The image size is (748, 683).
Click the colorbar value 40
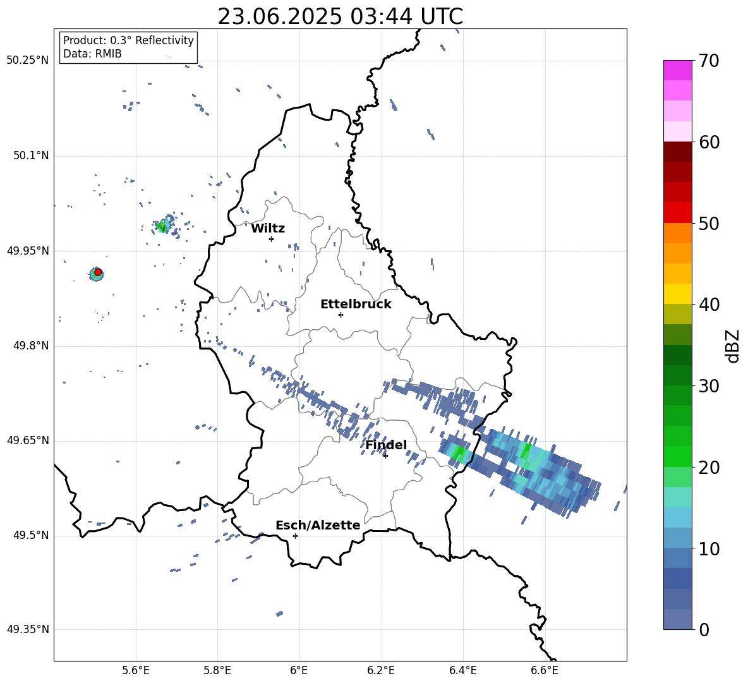[x=709, y=305]
